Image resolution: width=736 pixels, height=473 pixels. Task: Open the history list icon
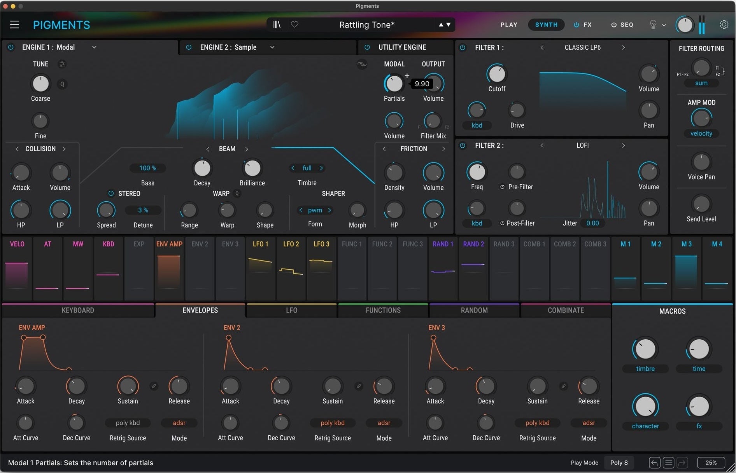coord(668,463)
